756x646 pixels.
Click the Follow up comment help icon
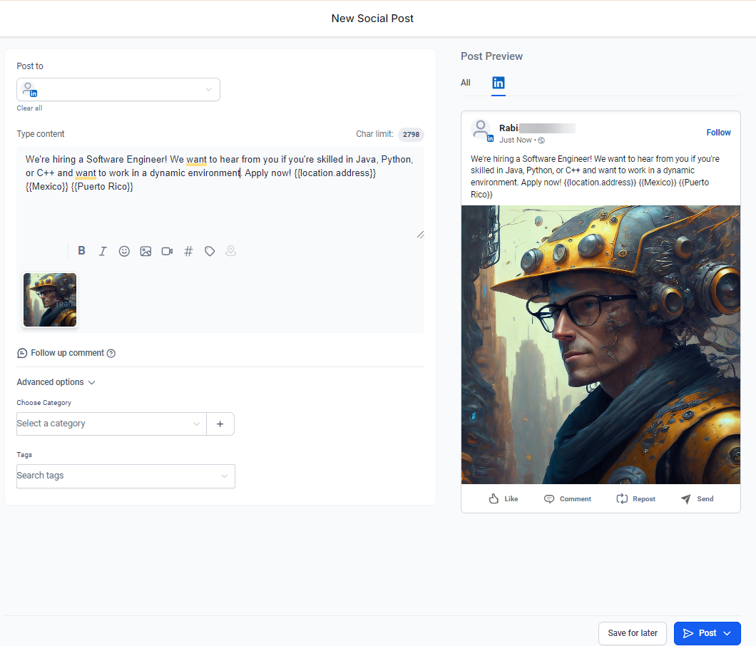click(111, 354)
